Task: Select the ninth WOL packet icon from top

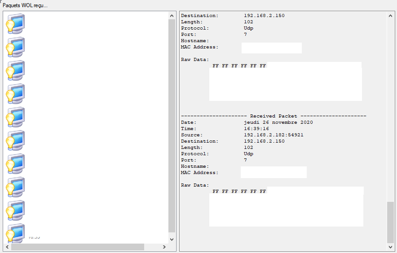Action: 15,210
